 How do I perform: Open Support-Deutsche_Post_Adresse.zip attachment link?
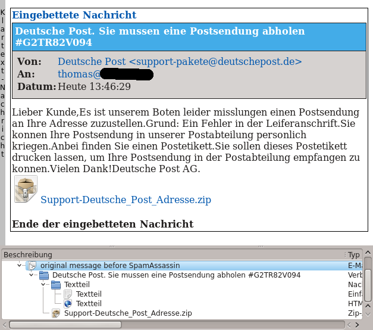(x=126, y=200)
